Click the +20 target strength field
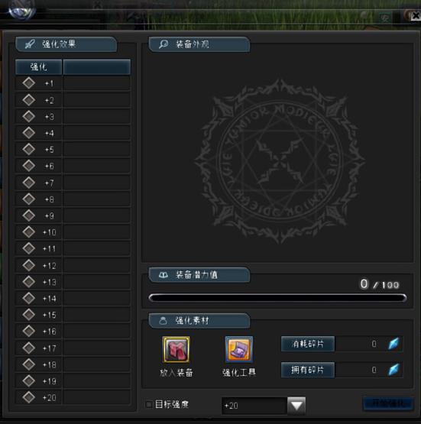The width and height of the screenshot is (421, 424). pos(254,406)
